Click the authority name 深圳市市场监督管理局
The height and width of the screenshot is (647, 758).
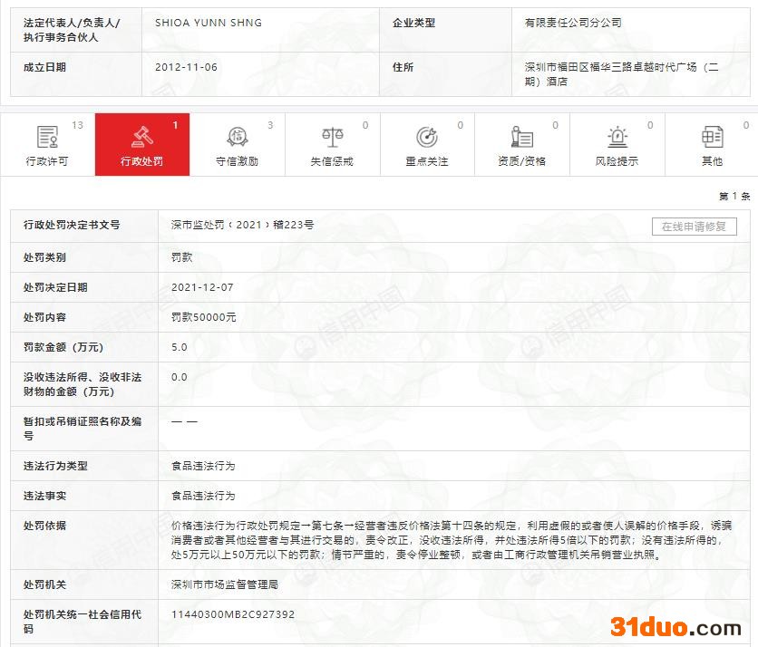point(225,584)
